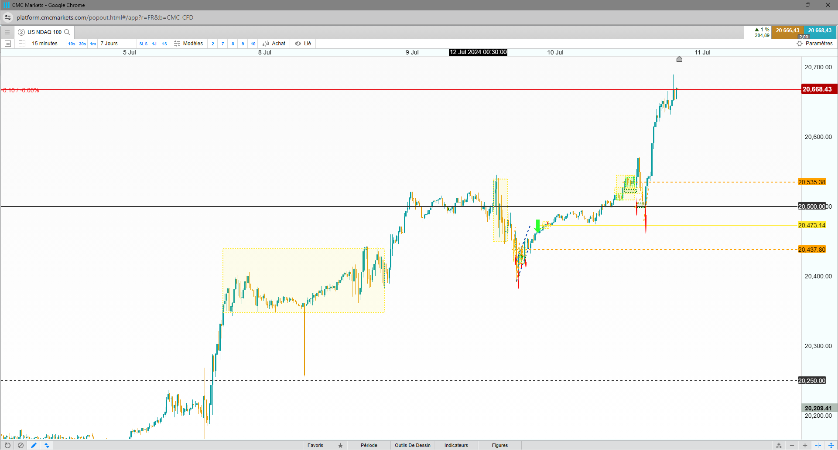Image resolution: width=838 pixels, height=450 pixels.
Task: Expand the Modèles templates menu
Action: (188, 44)
